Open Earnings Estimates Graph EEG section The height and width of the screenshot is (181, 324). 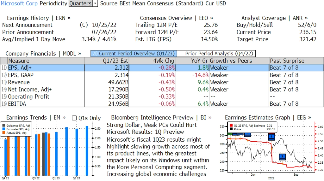click(268, 118)
